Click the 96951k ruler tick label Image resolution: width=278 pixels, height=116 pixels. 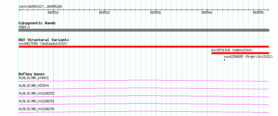coord(53,12)
